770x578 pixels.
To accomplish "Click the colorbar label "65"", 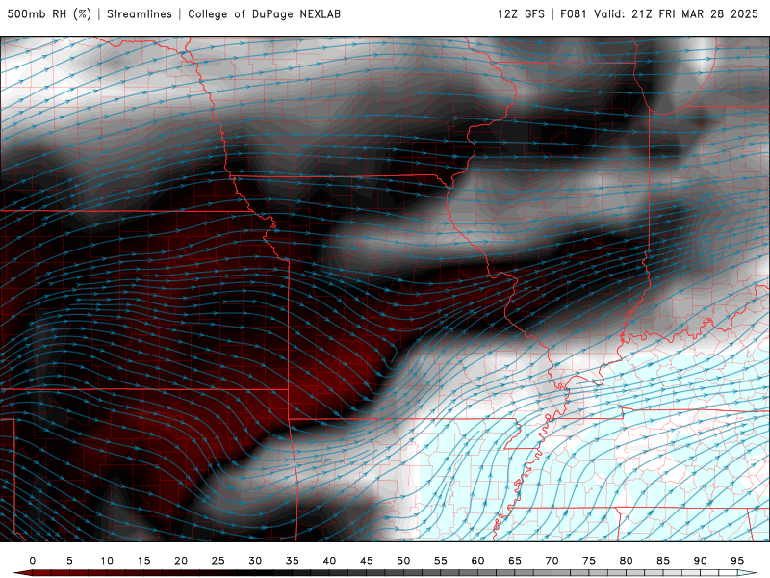I will 515,561.
